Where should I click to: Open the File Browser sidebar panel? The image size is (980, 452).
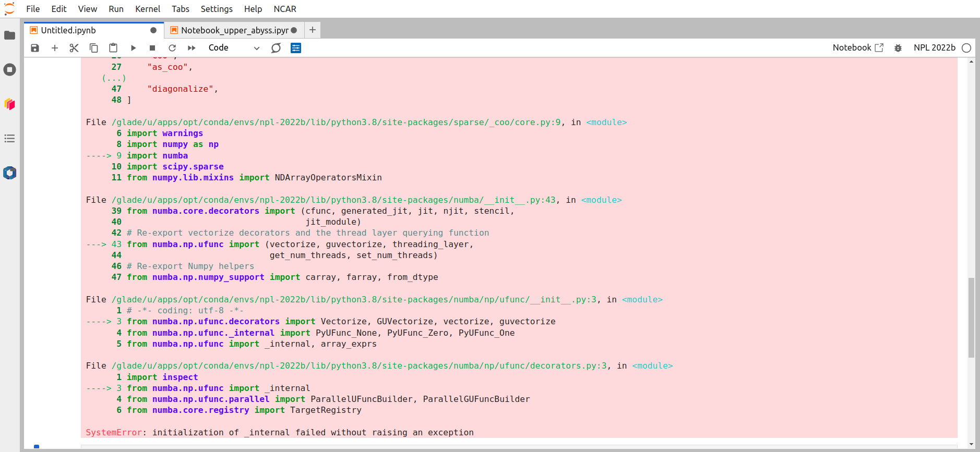click(x=9, y=35)
